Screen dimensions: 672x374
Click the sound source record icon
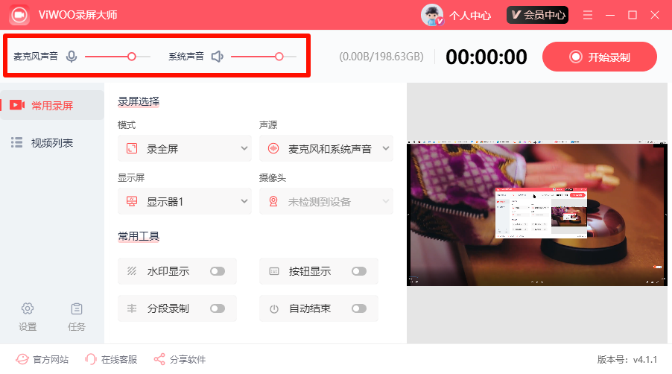point(273,149)
